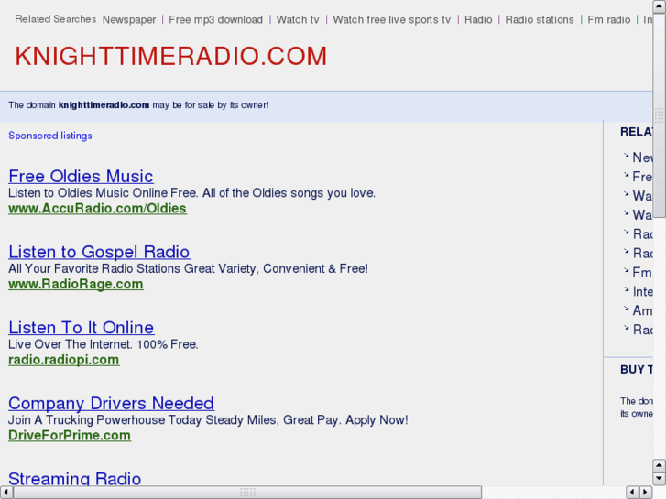Open the Streaming Radio listing
The width and height of the screenshot is (666, 499).
(75, 478)
